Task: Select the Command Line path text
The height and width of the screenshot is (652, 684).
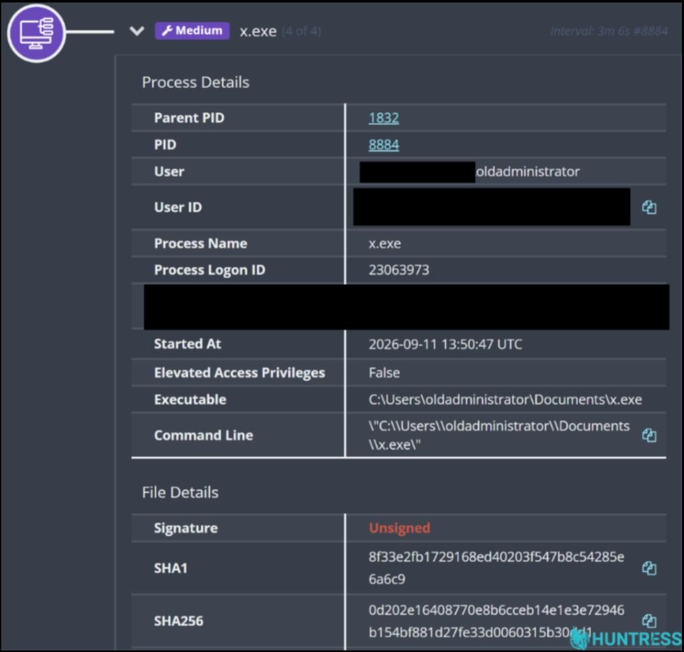Action: pos(499,435)
